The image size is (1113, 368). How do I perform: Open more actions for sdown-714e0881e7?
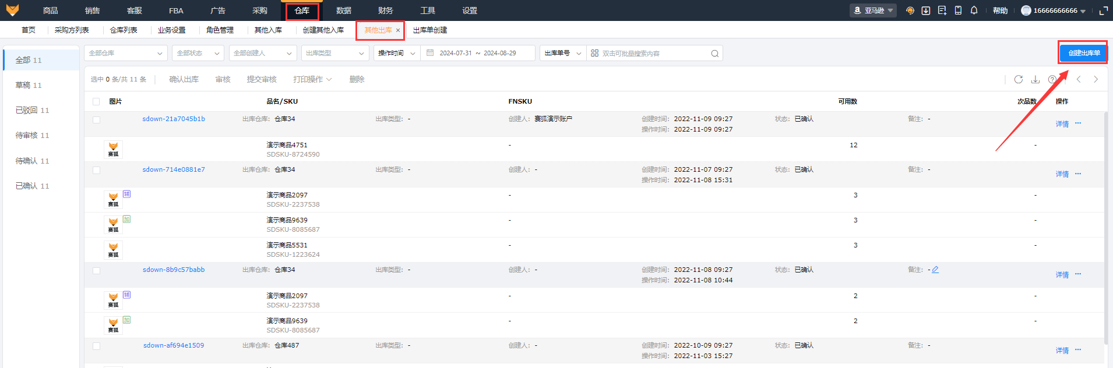point(1078,174)
